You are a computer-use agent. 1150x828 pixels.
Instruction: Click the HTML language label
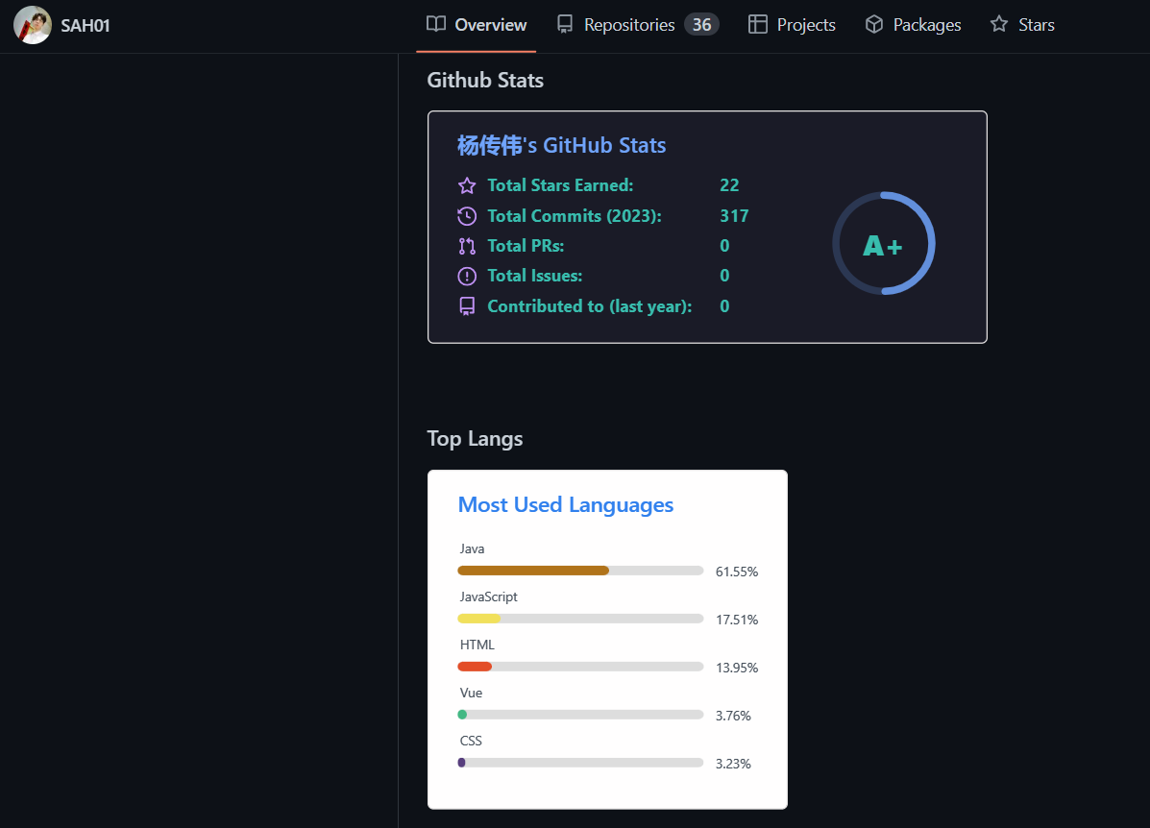tap(477, 645)
